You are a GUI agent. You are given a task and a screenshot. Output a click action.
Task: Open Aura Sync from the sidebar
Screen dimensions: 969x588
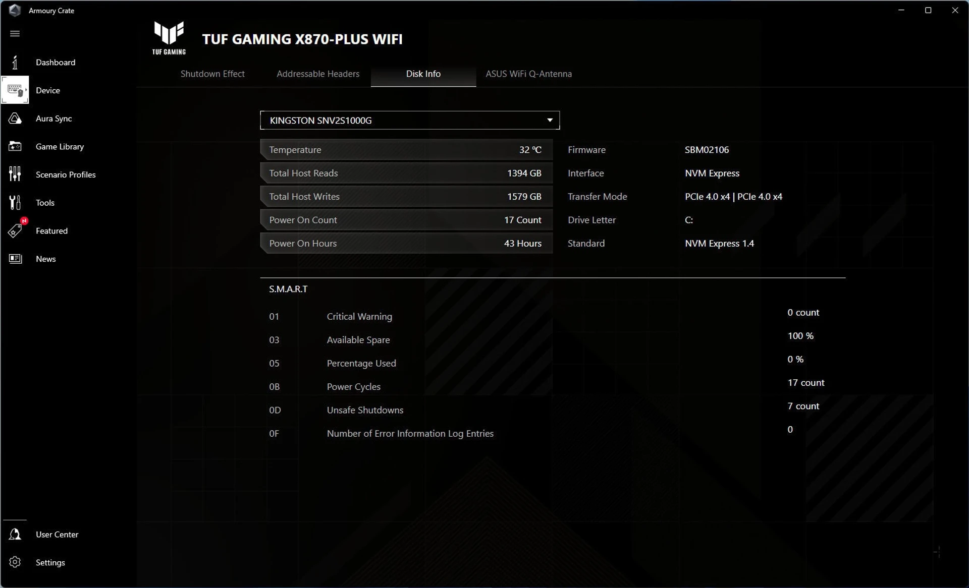(53, 119)
